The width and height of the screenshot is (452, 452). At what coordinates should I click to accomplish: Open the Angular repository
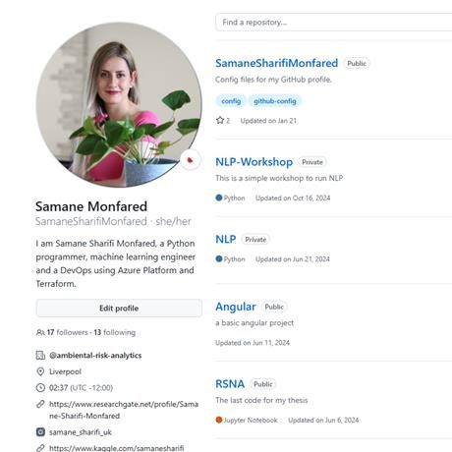236,307
